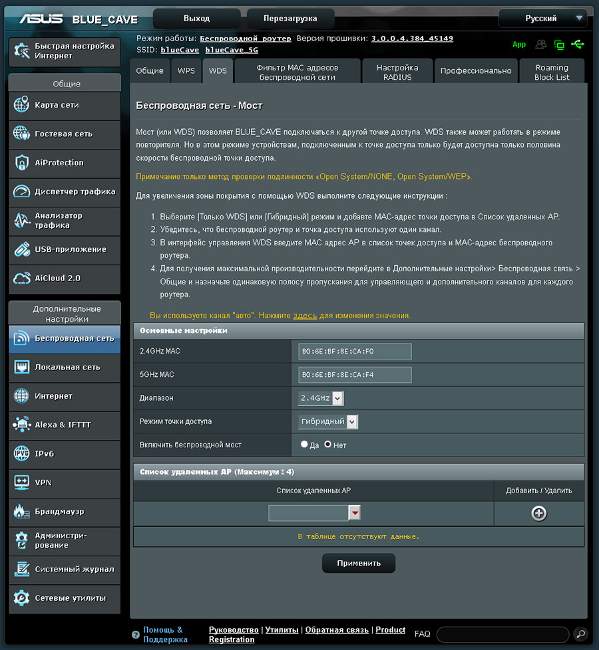This screenshot has width=599, height=650.
Task: Open Quick Internet Setup wizard icon
Action: click(21, 51)
